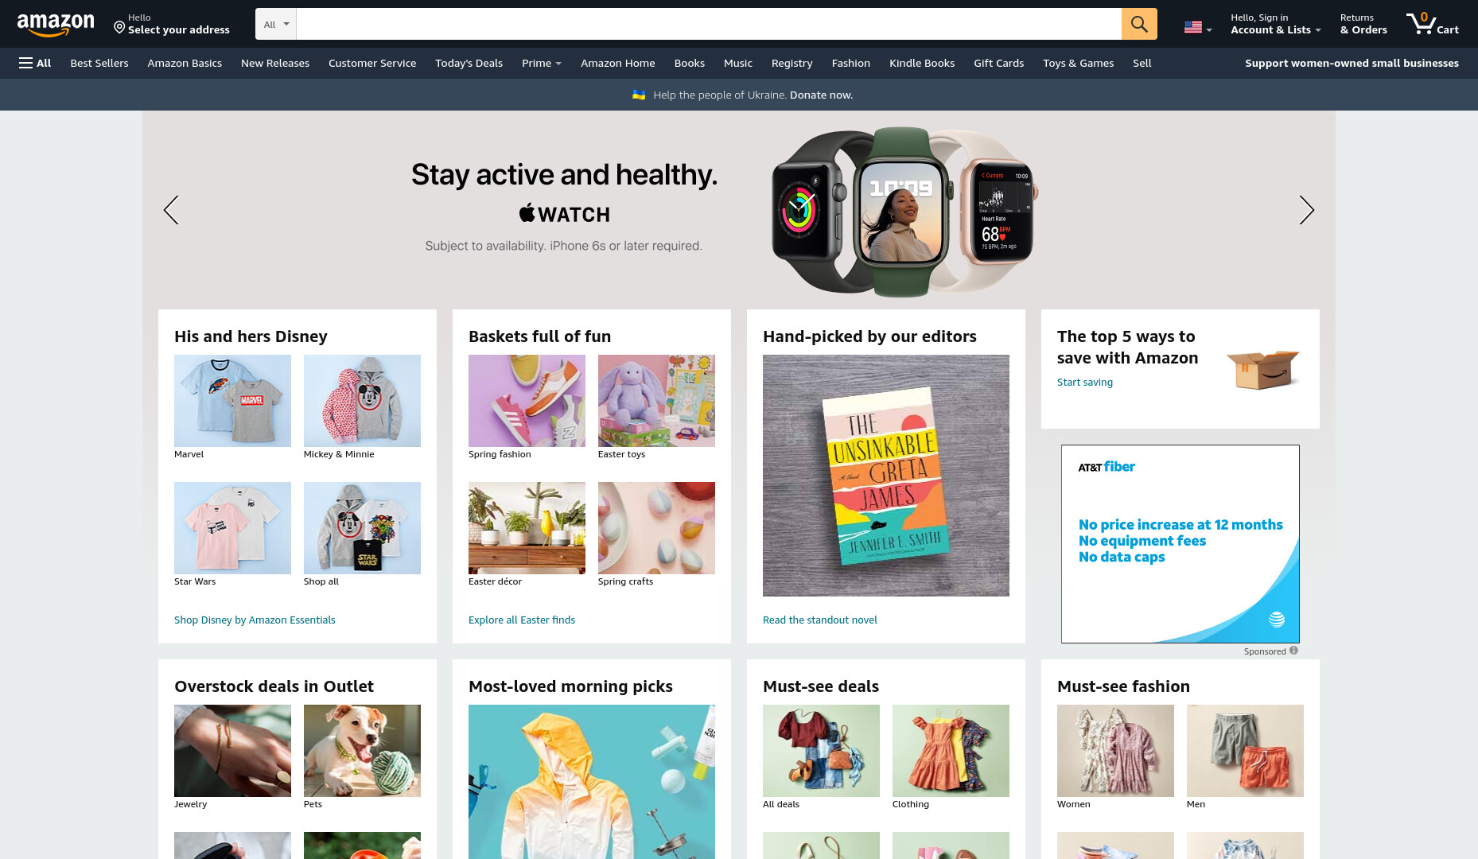Open the hamburger All menu
The image size is (1478, 859).
[35, 63]
